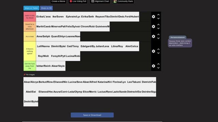This screenshot has width=218, height=122.
Task: Select the Eirika/Seth tile
Action: pyautogui.click(x=88, y=17)
